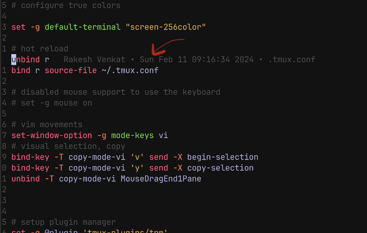
Task: Click the "default-terminal" option name
Action: coord(82,27)
